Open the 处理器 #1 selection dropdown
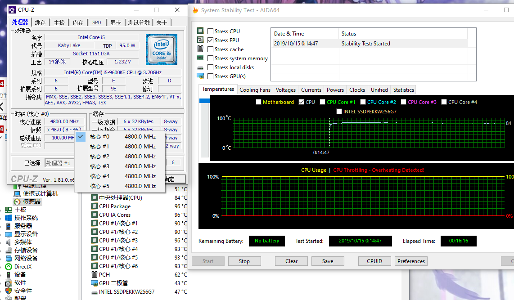 pyautogui.click(x=59, y=163)
